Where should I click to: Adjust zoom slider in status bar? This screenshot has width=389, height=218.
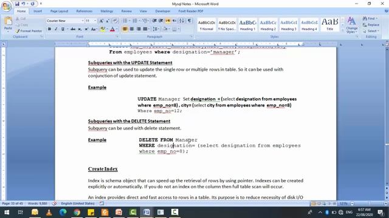tap(369, 203)
